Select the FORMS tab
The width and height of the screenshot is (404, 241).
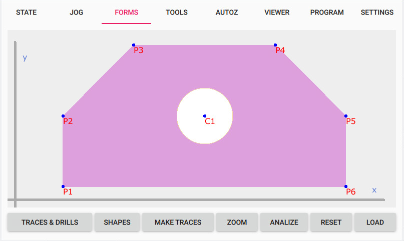point(126,12)
